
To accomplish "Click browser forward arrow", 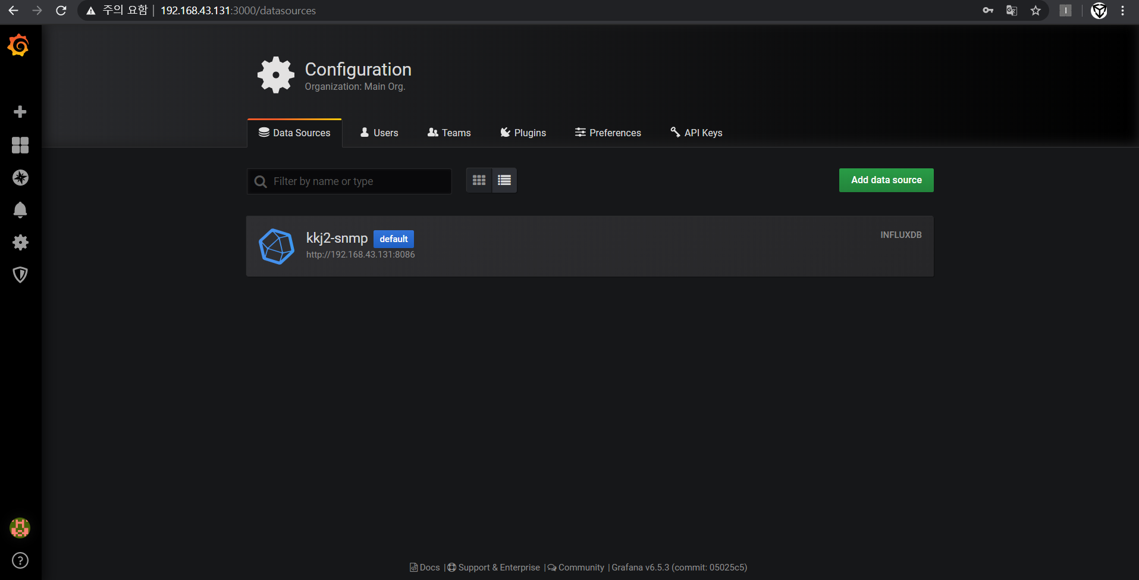I will point(37,11).
